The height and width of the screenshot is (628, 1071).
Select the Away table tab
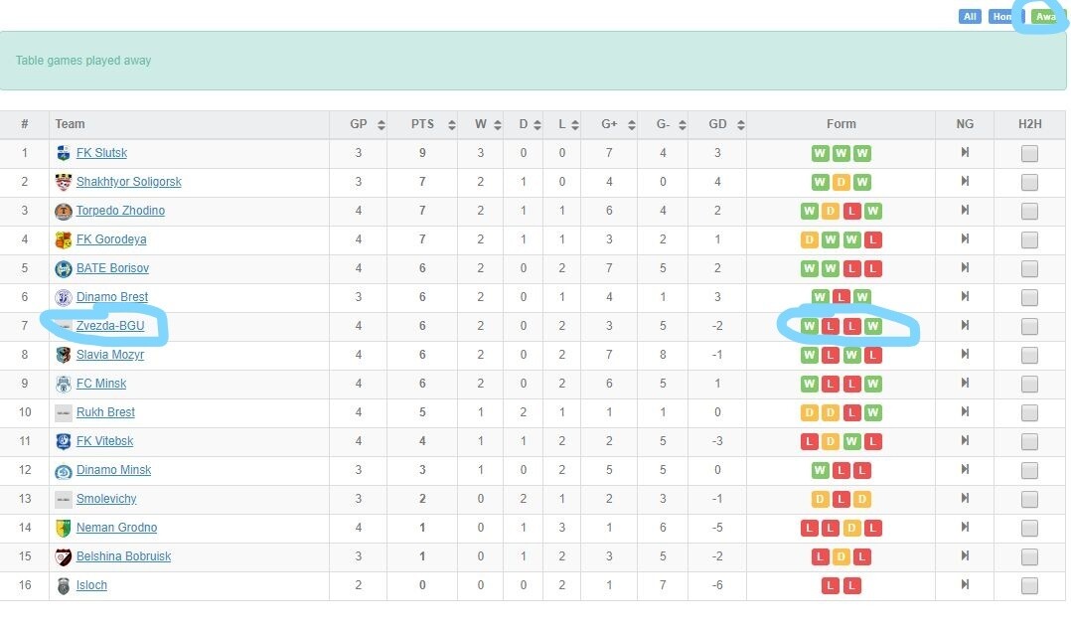1045,17
